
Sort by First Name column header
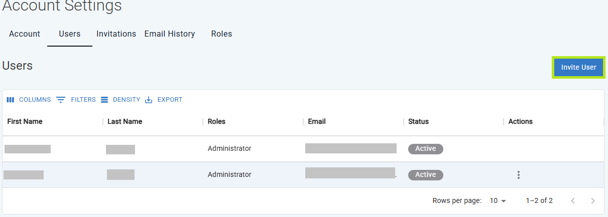(25, 121)
